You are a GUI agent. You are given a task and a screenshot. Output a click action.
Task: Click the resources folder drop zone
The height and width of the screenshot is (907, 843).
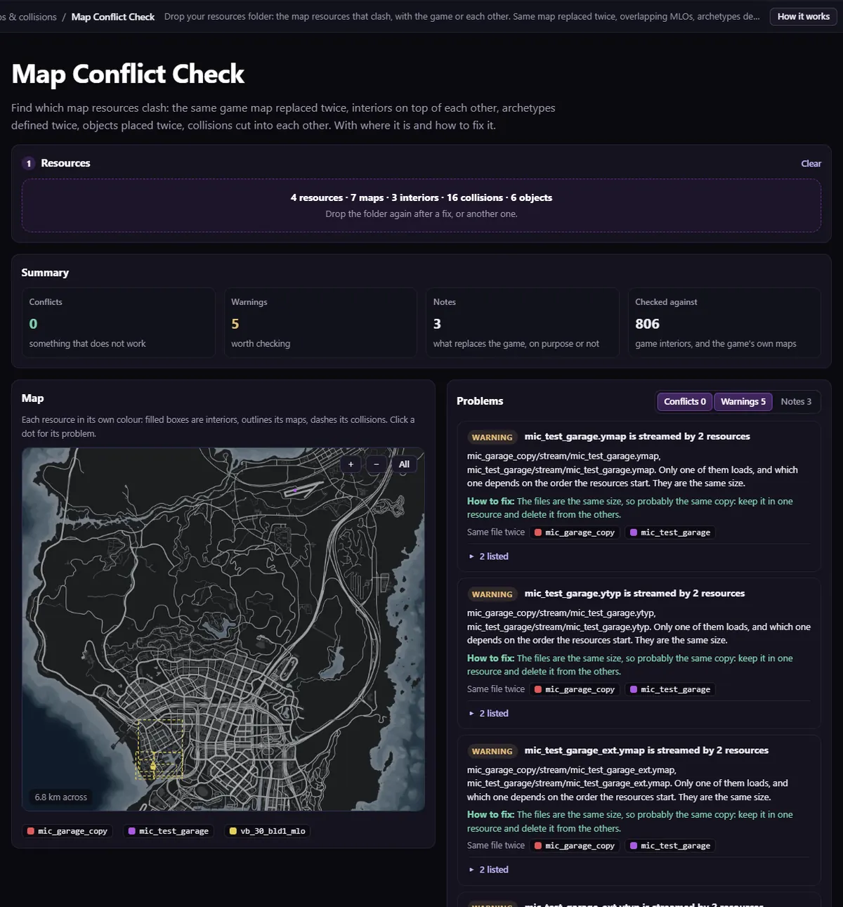(421, 205)
